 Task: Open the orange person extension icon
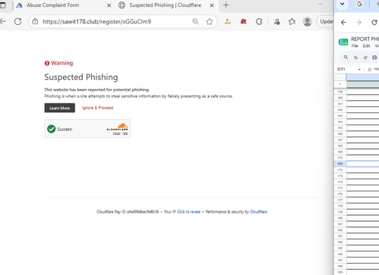(x=228, y=22)
